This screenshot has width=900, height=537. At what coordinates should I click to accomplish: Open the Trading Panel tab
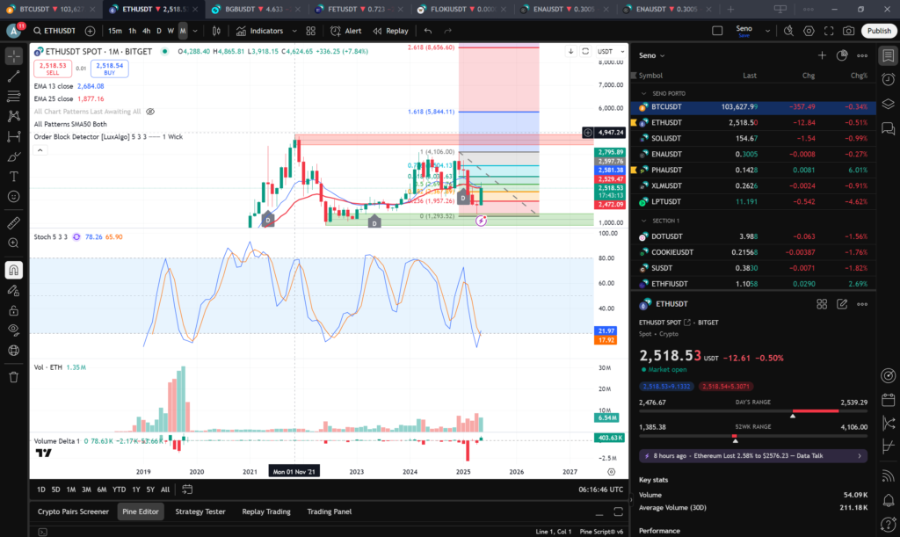(x=330, y=512)
